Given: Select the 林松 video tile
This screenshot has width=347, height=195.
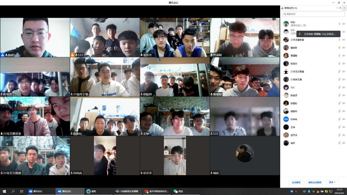Looking at the screenshot, I should click(x=35, y=37).
